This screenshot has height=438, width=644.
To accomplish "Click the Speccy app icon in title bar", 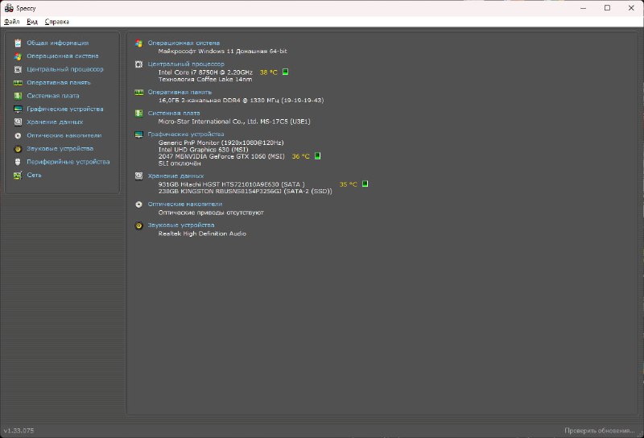I will pos(9,8).
